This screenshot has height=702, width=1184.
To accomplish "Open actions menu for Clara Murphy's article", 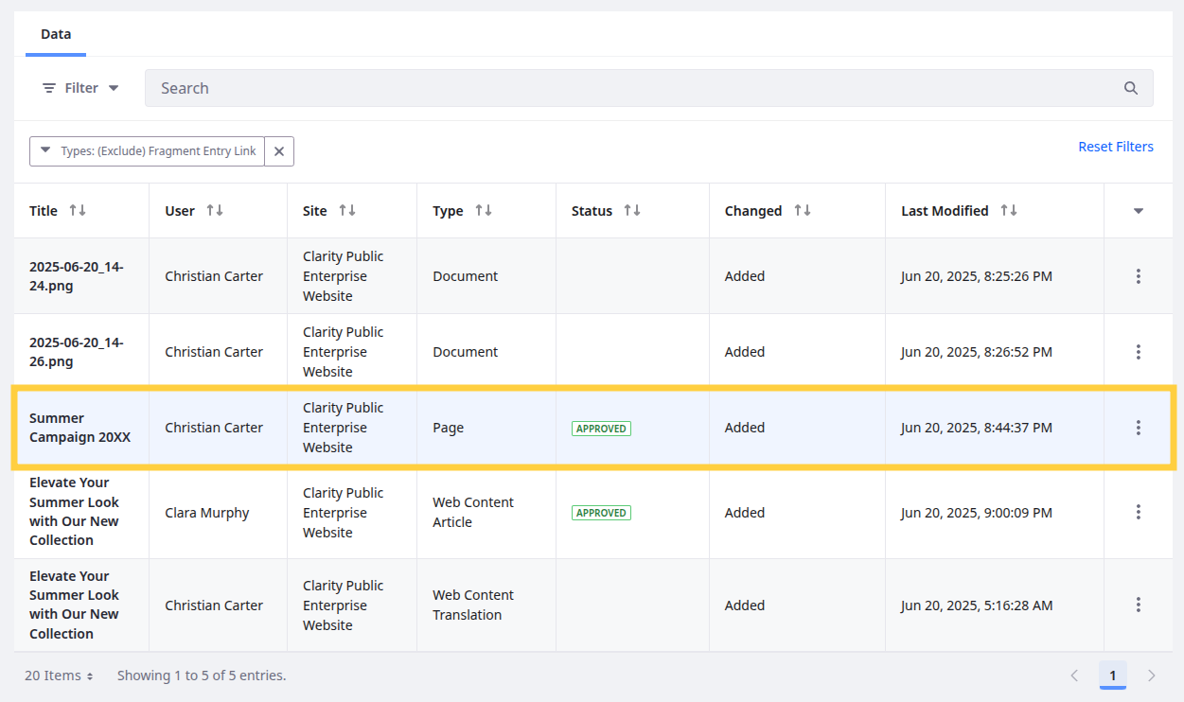I will point(1138,512).
